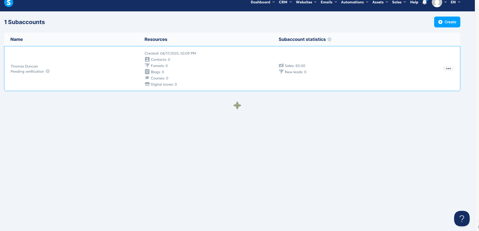The height and width of the screenshot is (231, 479).
Task: Open the Assets menu
Action: pos(380,2)
